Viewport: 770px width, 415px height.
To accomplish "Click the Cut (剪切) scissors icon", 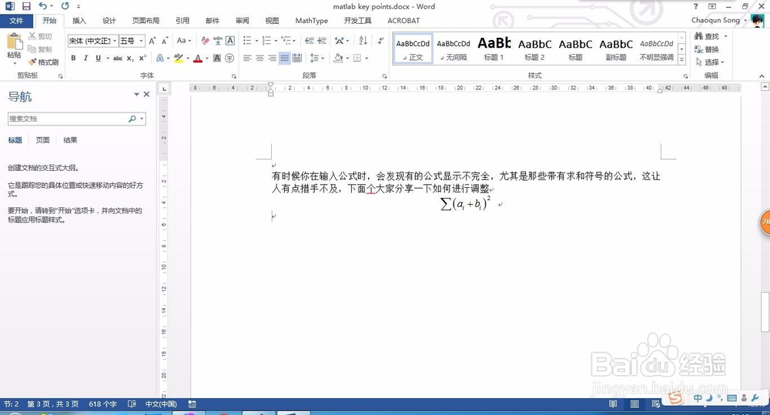I will 32,36.
